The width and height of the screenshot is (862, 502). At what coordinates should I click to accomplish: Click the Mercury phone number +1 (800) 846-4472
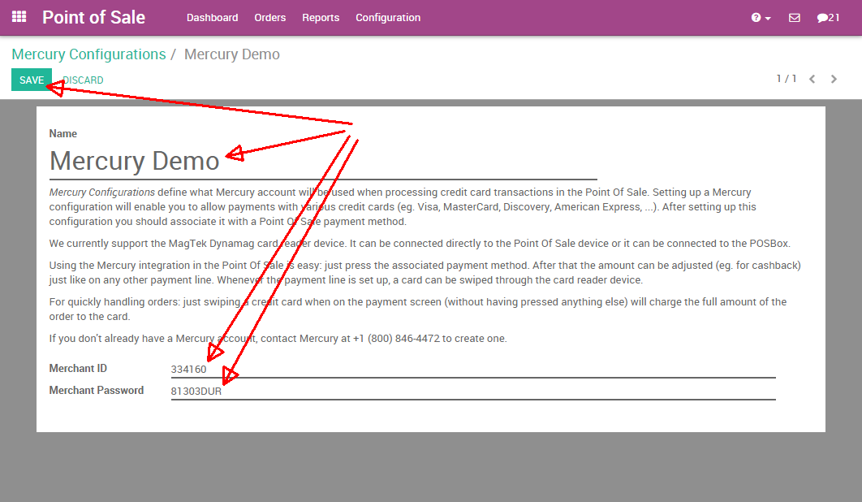point(396,339)
